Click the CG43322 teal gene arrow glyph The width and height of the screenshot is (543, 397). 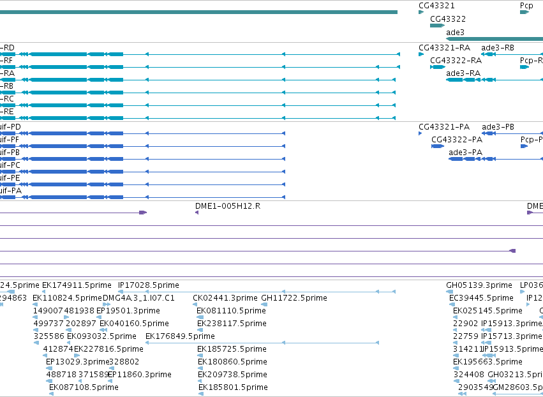point(437,26)
